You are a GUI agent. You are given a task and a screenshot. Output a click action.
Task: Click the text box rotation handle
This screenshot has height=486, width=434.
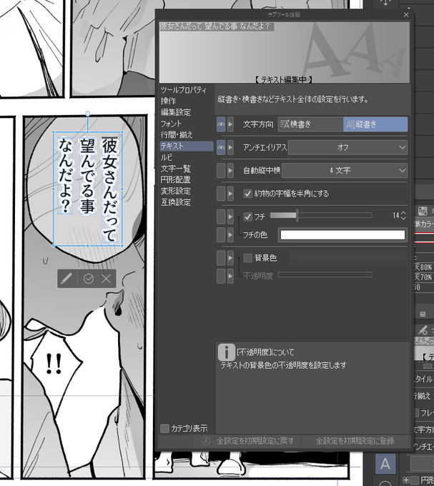pos(88,114)
